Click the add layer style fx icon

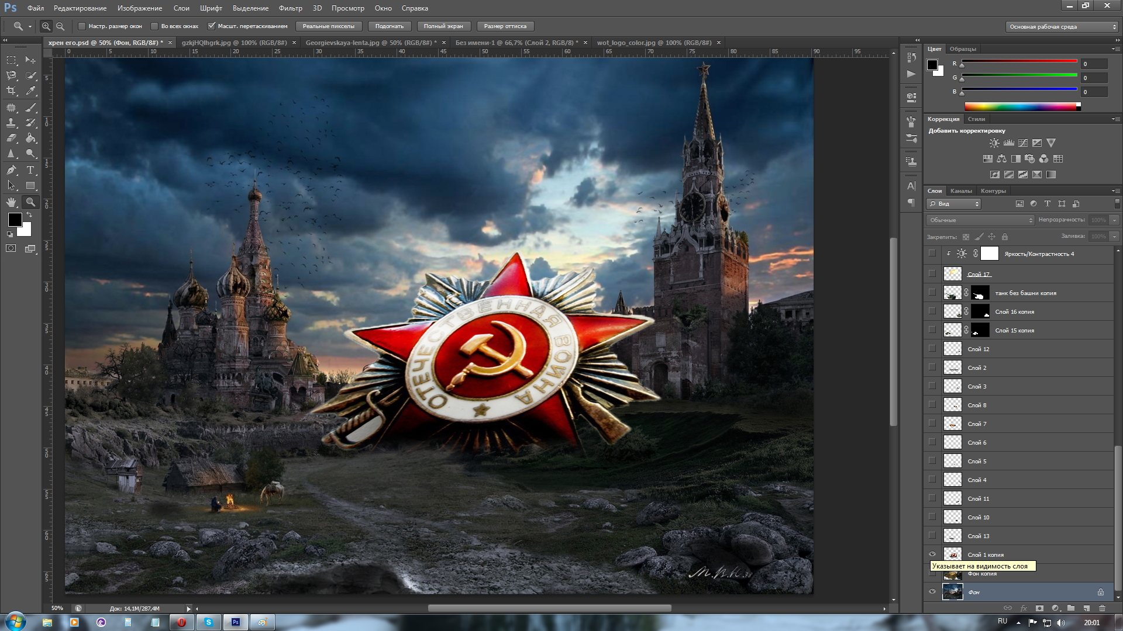pyautogui.click(x=1024, y=608)
